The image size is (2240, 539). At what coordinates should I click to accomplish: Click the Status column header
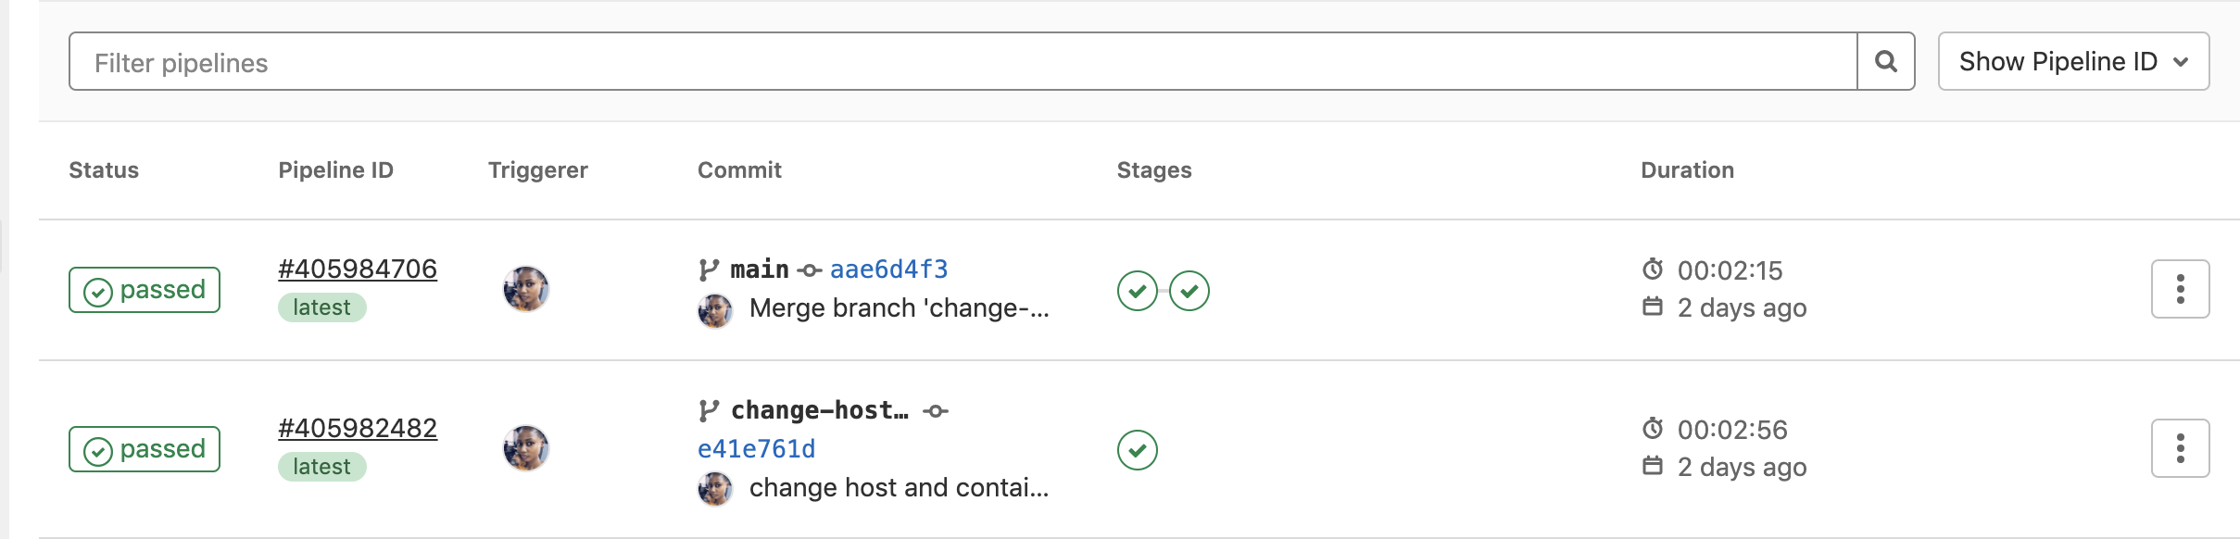(x=104, y=169)
